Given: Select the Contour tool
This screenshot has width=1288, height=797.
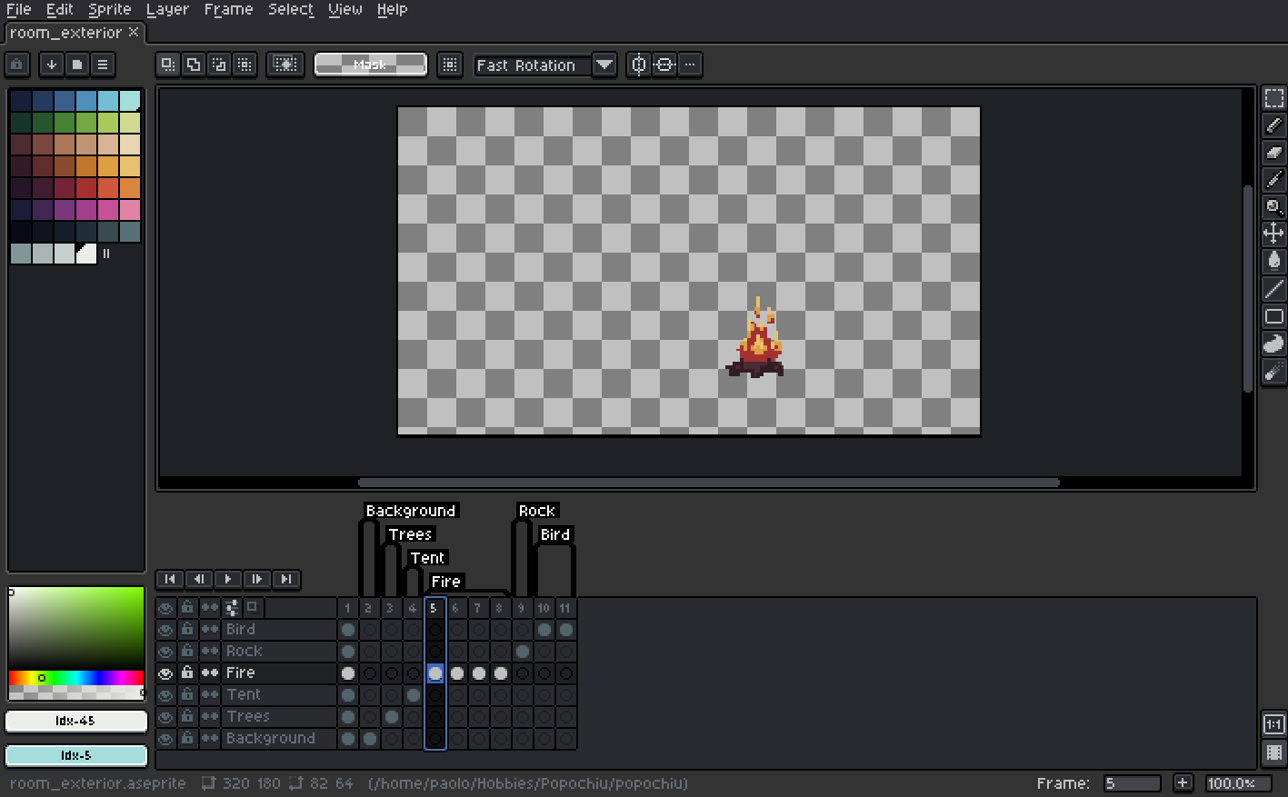Looking at the screenshot, I should coord(1273,344).
